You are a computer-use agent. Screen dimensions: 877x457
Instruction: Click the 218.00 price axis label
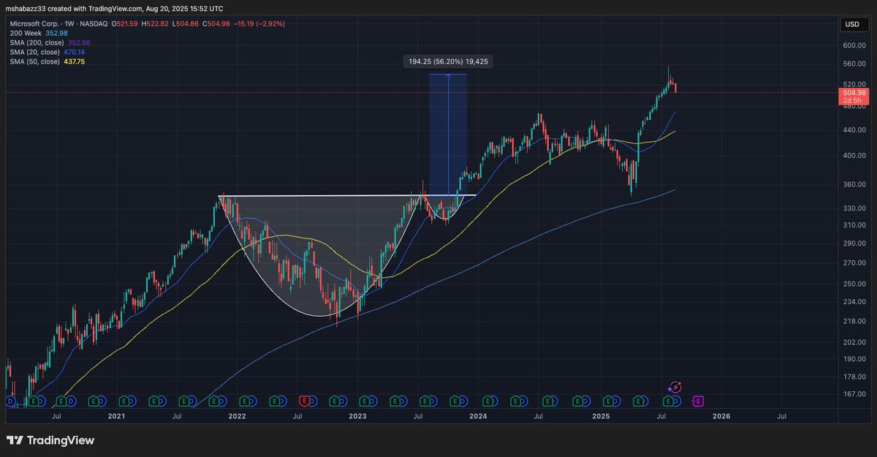click(854, 322)
